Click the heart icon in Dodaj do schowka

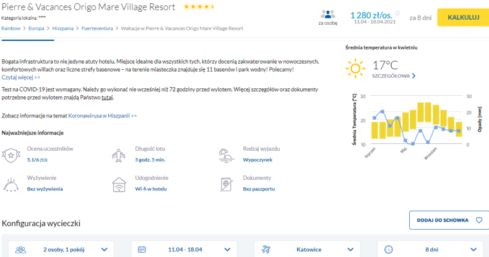[479, 221]
